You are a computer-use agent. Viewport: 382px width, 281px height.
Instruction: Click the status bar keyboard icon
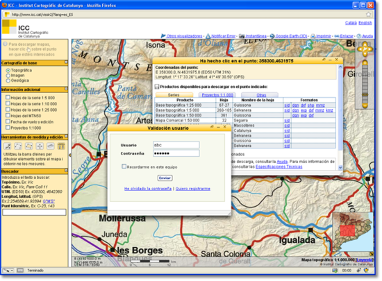click(20, 271)
